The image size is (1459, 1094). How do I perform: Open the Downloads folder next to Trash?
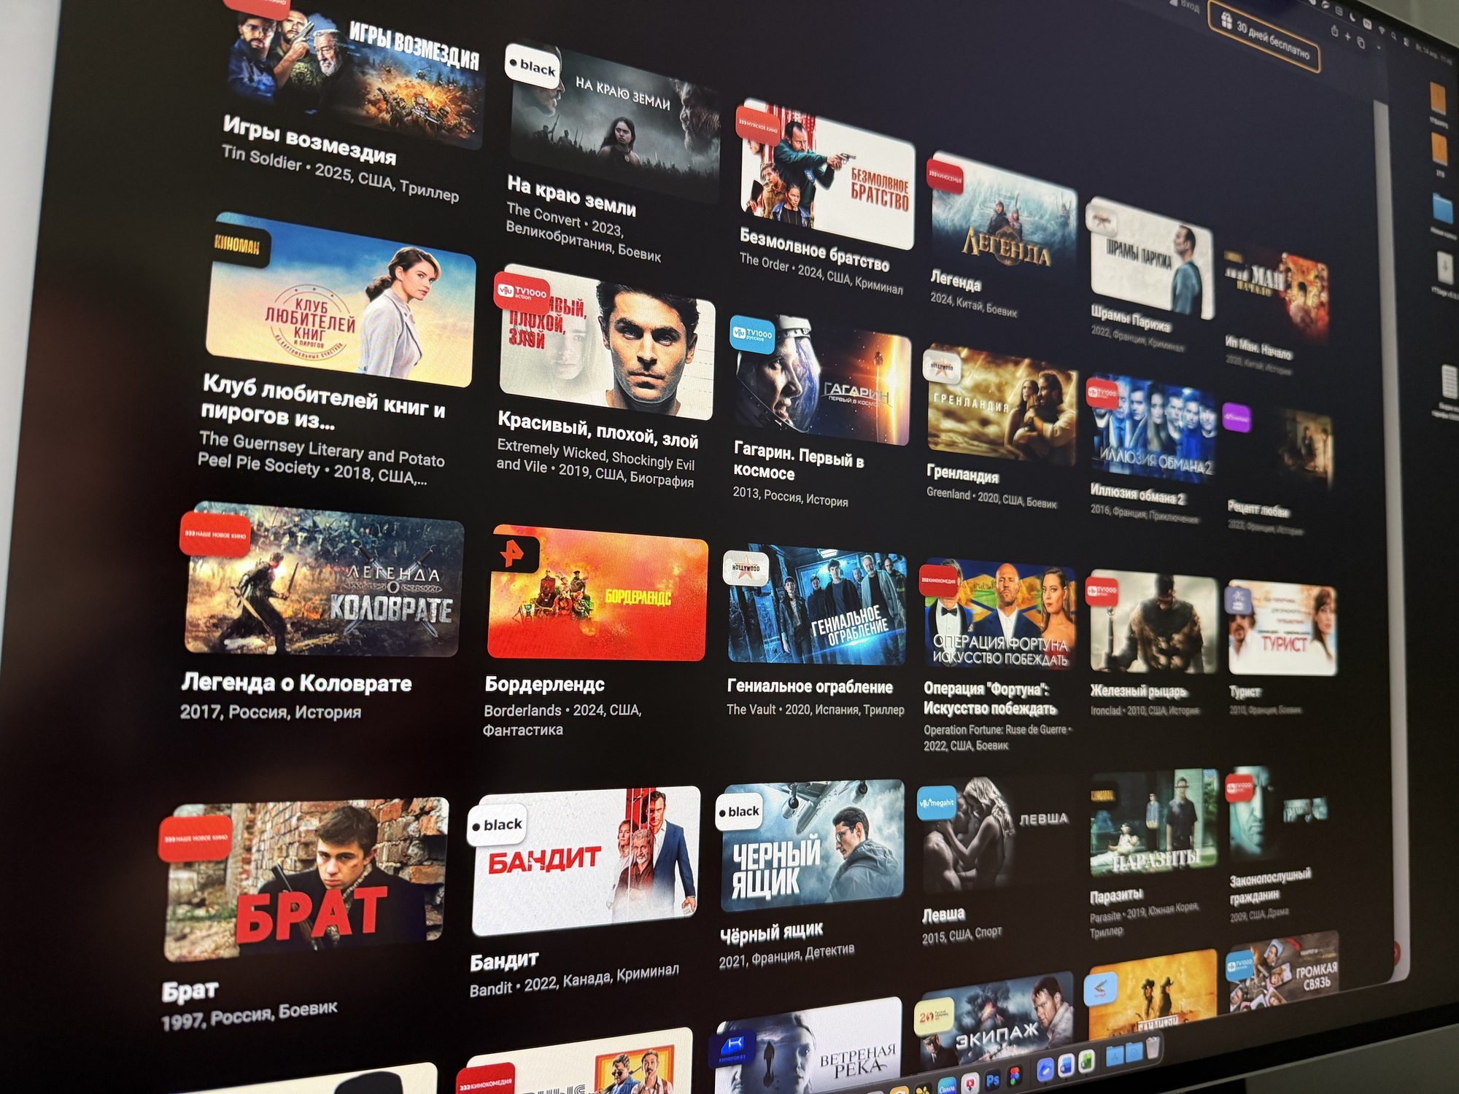click(1134, 1052)
